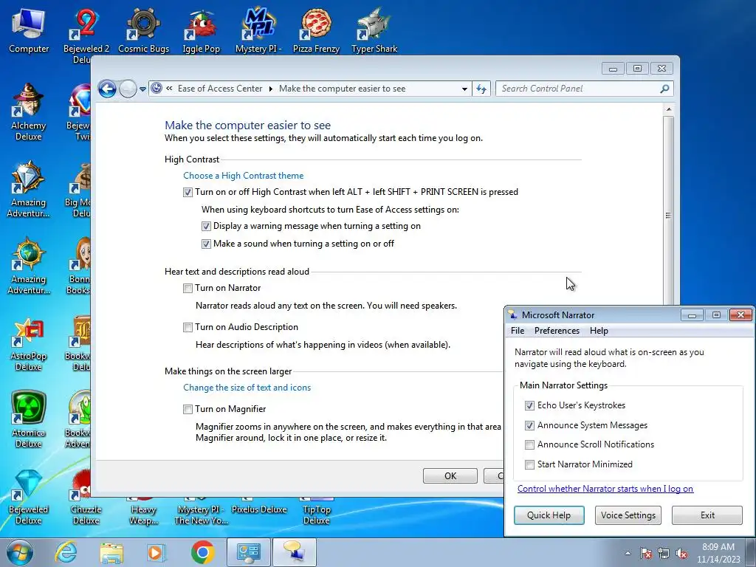Enable Turn on Audio Description checkbox

tap(188, 327)
